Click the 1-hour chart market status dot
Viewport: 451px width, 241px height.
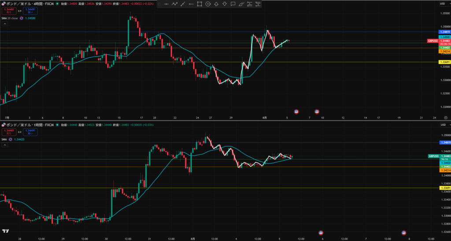pyautogui.click(x=58, y=125)
